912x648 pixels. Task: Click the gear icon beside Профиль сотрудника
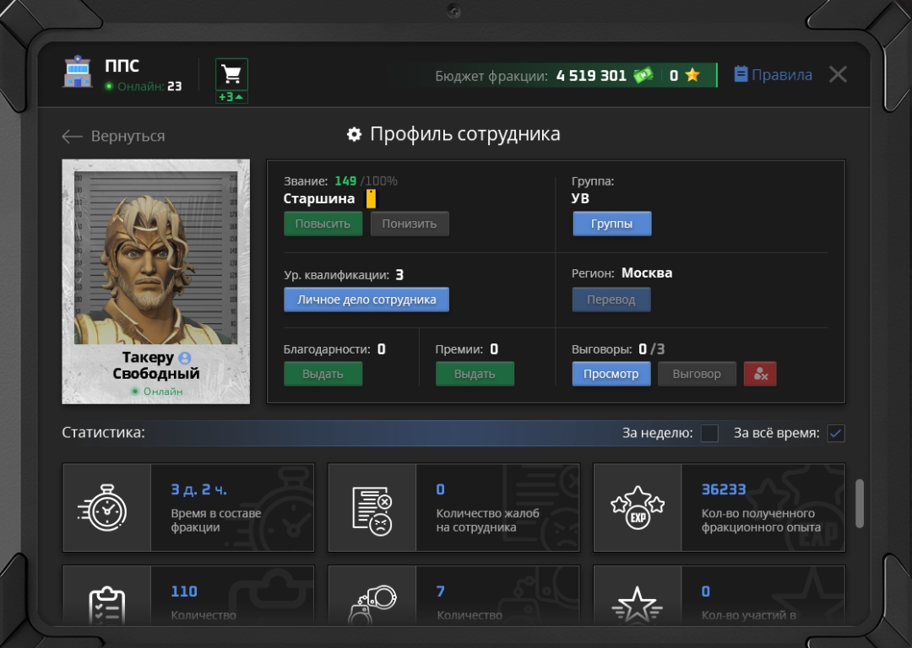(354, 134)
